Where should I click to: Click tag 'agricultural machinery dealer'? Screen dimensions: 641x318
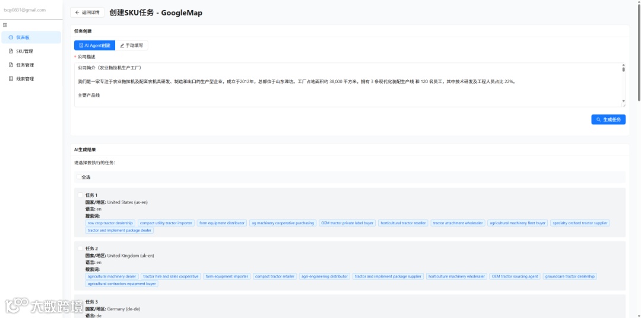click(112, 276)
